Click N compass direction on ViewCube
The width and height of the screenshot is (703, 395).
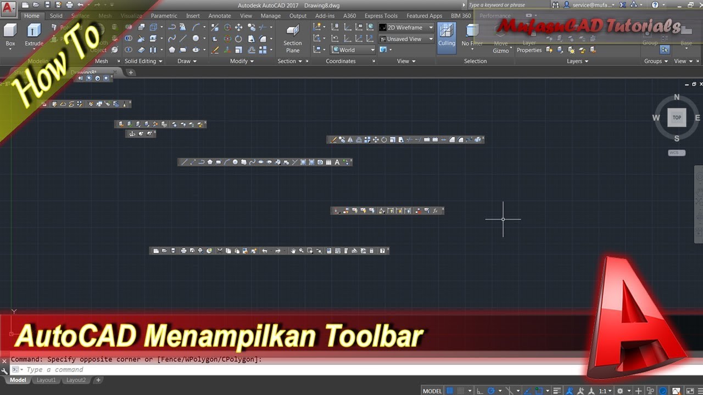(677, 97)
